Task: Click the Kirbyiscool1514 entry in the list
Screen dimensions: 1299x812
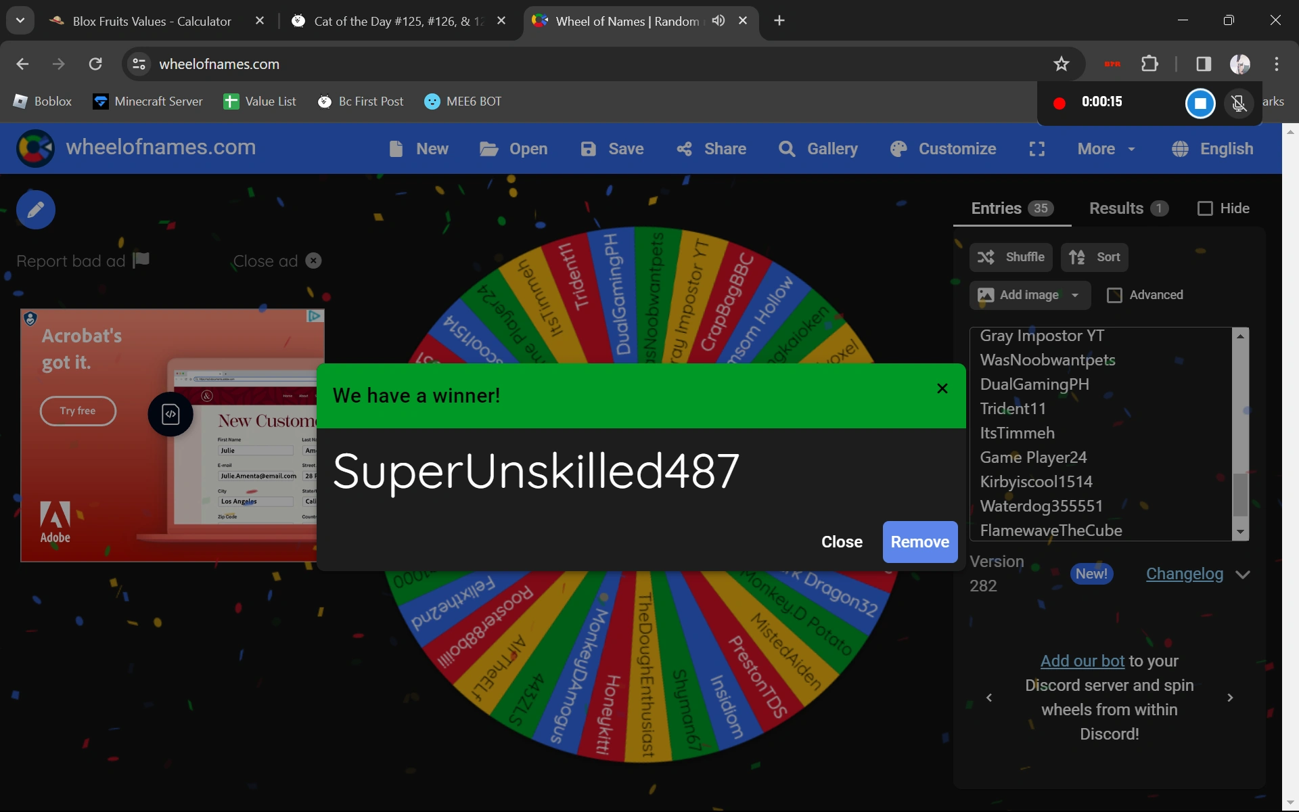Action: (1036, 482)
